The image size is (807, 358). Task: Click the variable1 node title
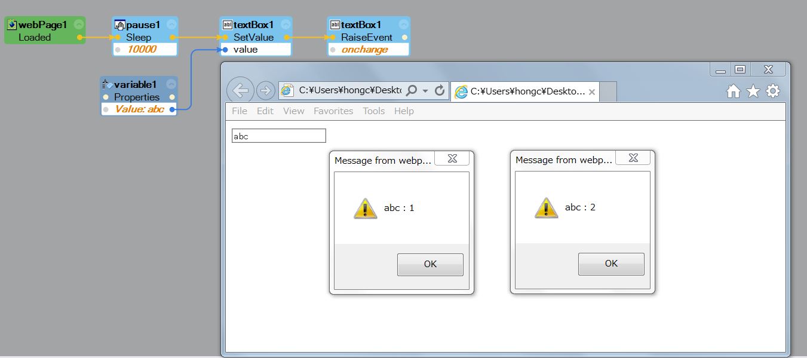point(135,84)
